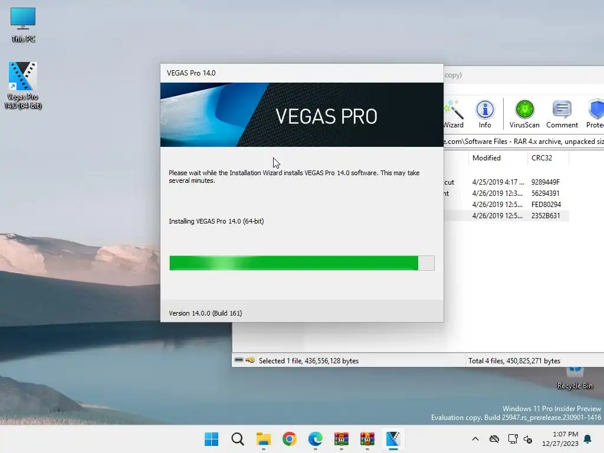604x453 pixels.
Task: Show hidden icons in system tray
Action: 475,439
